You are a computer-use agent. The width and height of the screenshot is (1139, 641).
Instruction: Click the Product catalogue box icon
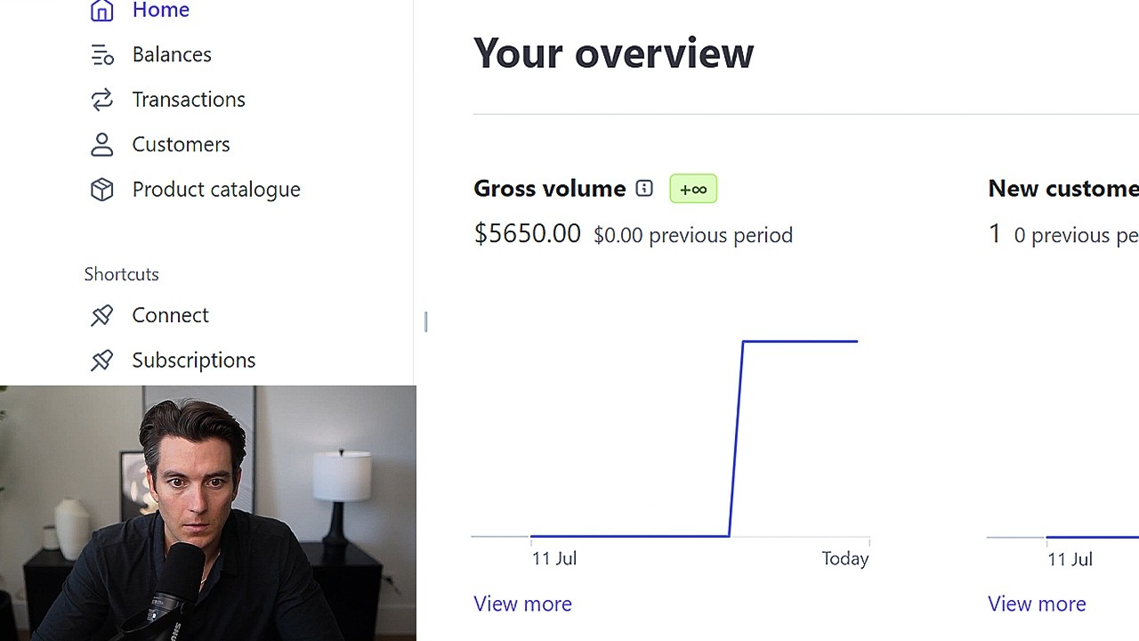pos(102,190)
